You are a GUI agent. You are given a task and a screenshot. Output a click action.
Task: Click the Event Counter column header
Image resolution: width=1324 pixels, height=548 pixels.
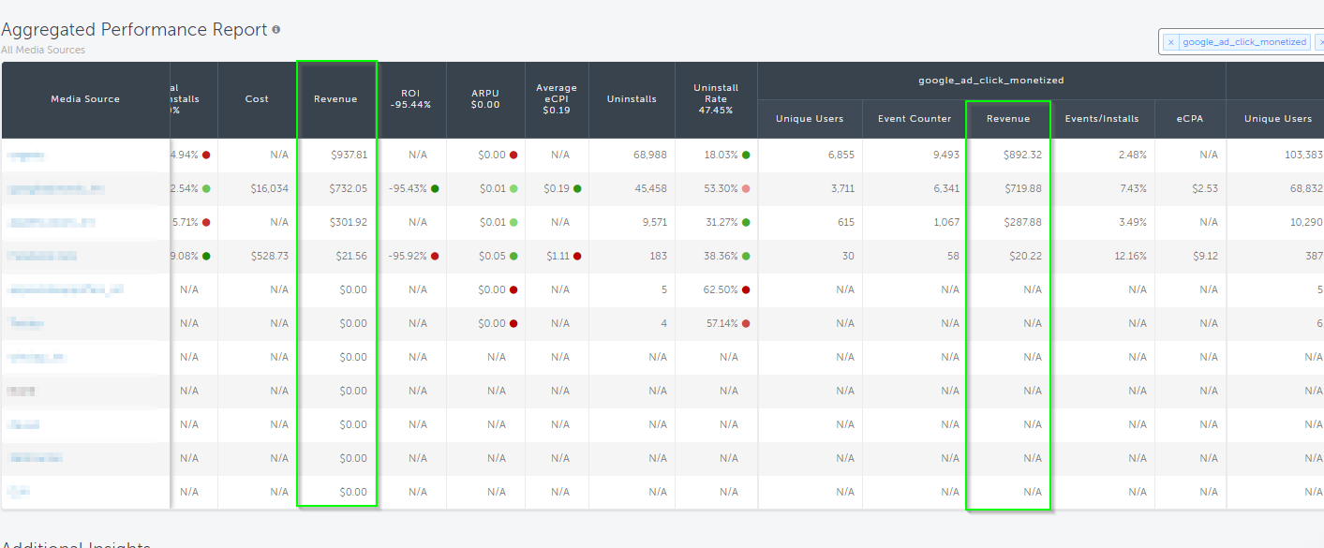[x=914, y=119]
